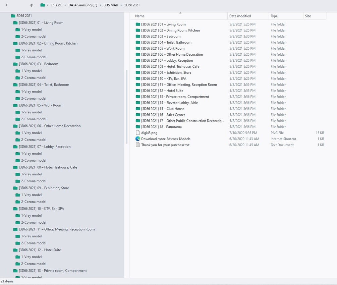Select This PC in the breadcrumb
337x285 pixels.
coord(56,5)
